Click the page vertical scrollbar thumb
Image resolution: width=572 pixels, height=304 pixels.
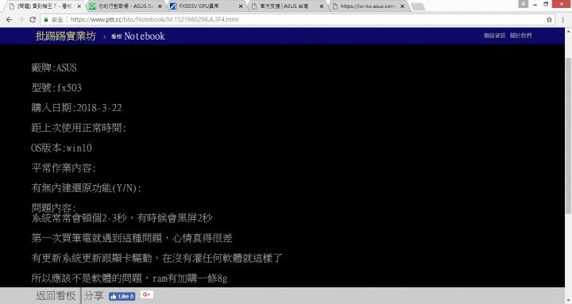pos(568,136)
